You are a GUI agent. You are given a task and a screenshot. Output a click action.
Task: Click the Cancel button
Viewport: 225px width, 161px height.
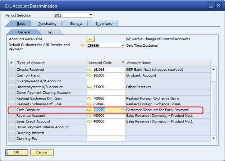41,152
